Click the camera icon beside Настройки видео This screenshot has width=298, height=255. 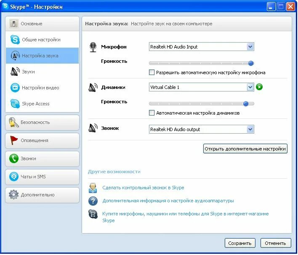coord(15,88)
